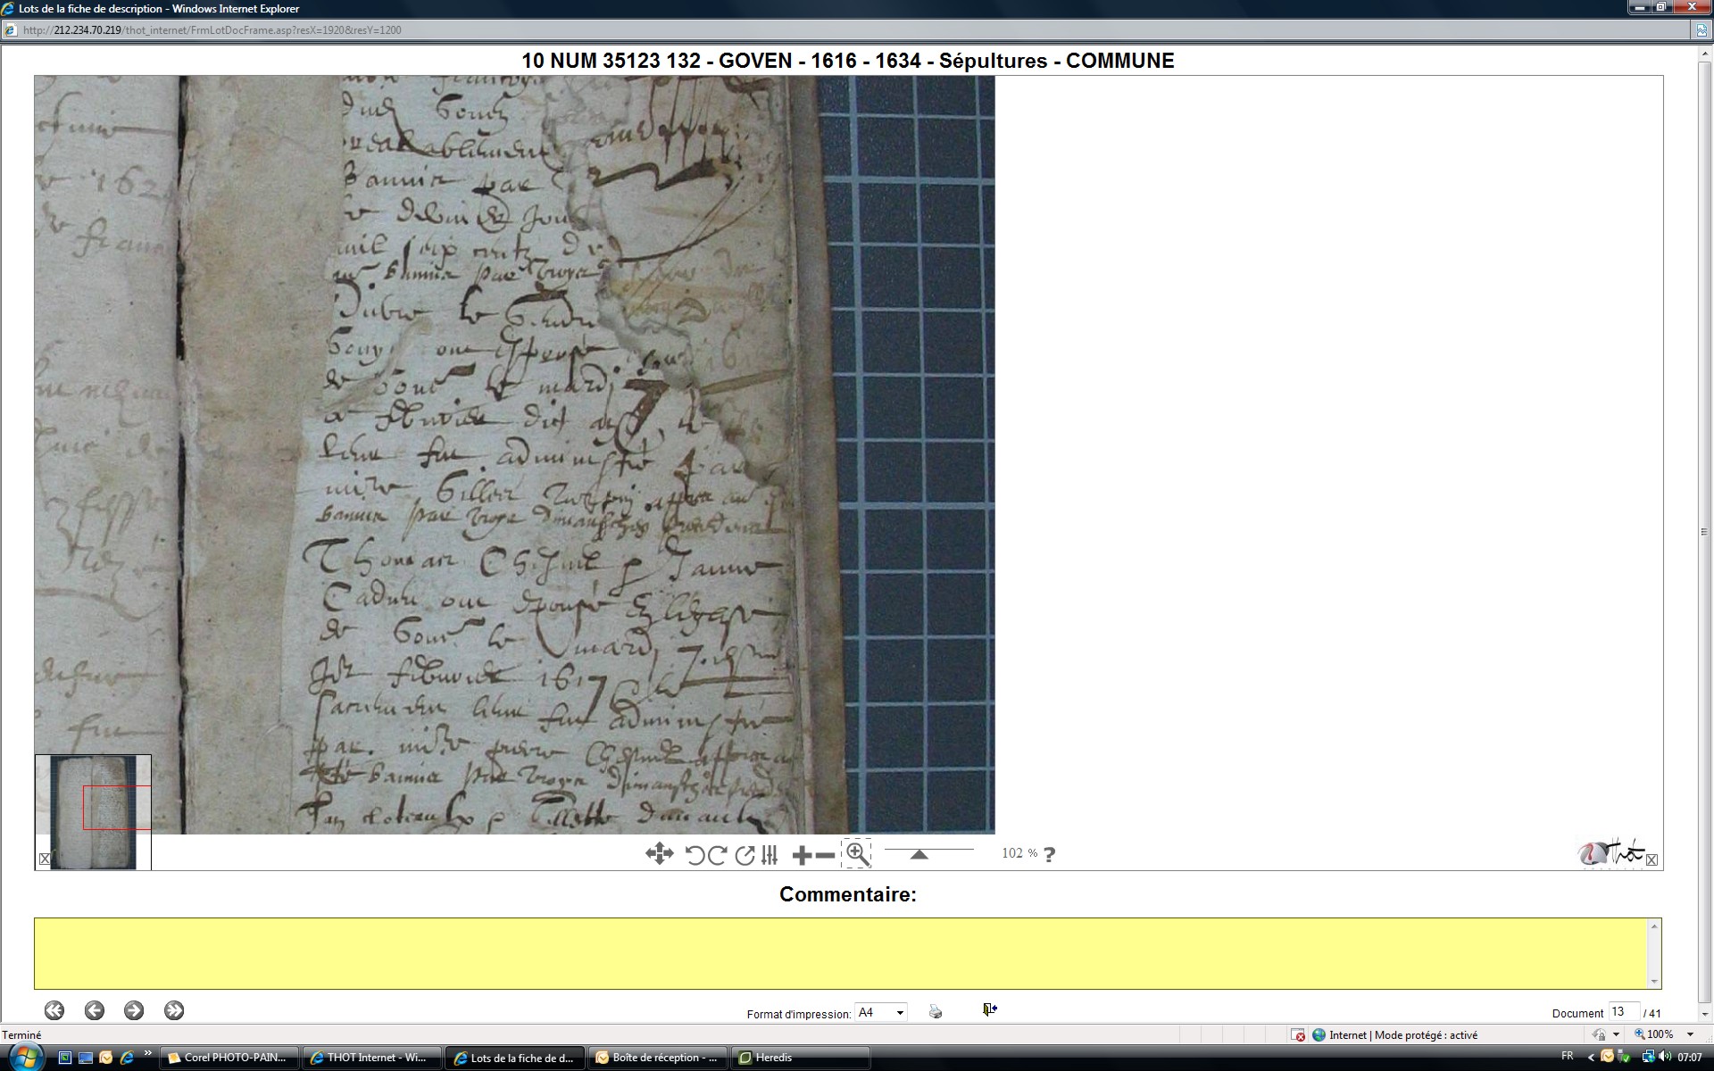Activate the magnifier zoom-area tool
This screenshot has width=1714, height=1071.
point(857,853)
